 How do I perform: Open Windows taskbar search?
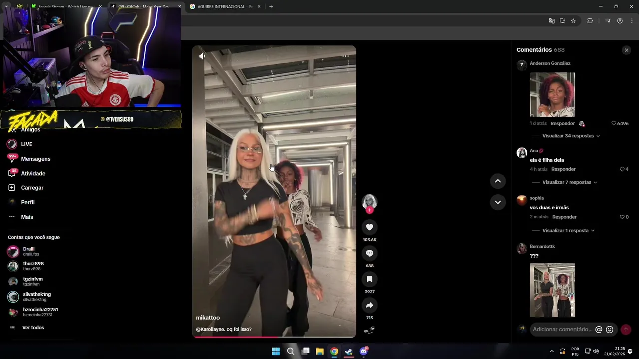click(291, 351)
